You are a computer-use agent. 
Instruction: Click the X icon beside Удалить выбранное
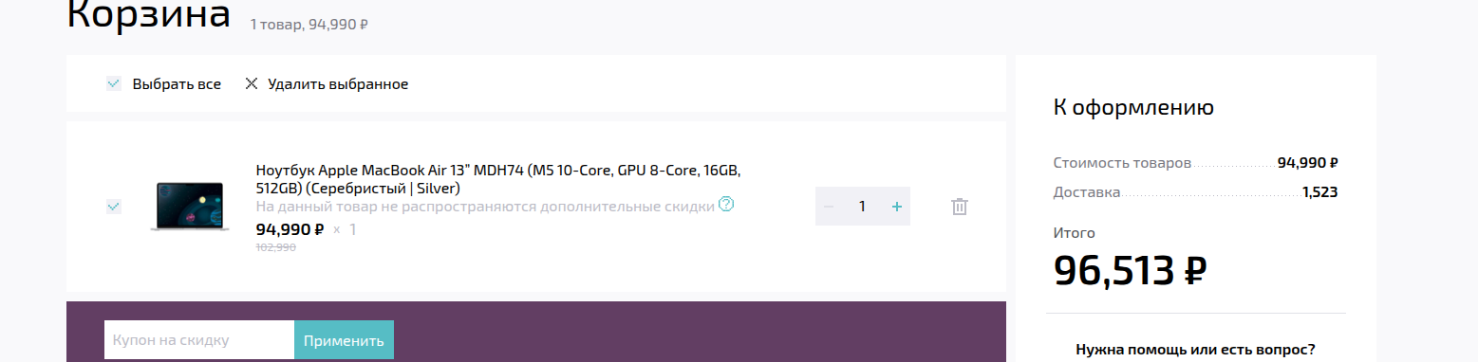(252, 83)
